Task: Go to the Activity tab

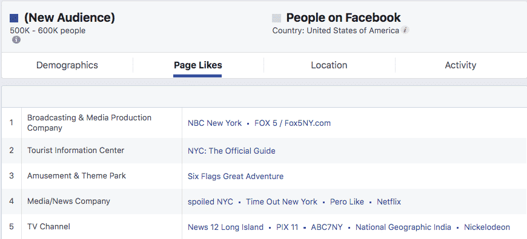Action: coord(460,65)
